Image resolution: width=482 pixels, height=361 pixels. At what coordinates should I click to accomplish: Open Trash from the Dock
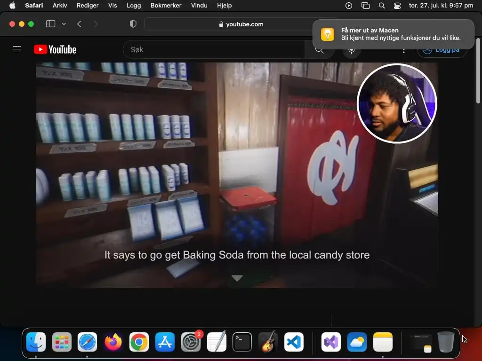pos(446,342)
